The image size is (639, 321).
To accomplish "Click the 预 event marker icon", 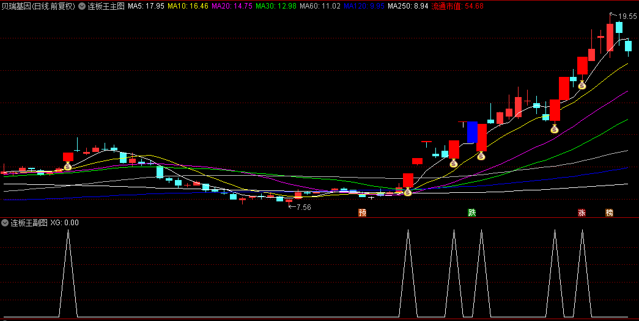I will click(x=363, y=213).
